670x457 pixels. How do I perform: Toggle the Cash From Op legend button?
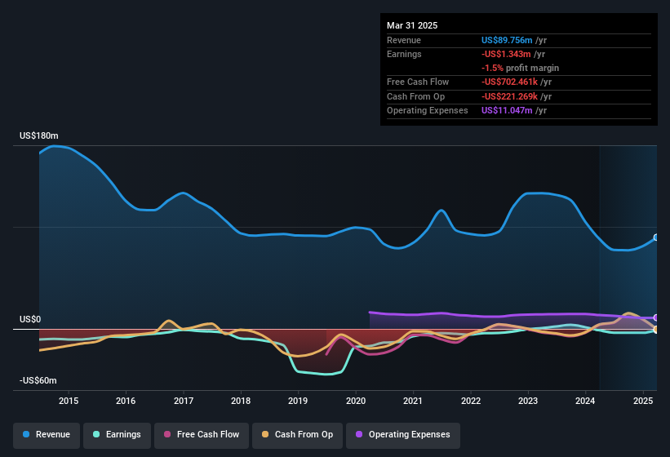pos(297,435)
